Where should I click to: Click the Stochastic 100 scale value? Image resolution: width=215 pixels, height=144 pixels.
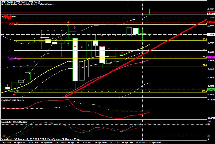point(209,121)
